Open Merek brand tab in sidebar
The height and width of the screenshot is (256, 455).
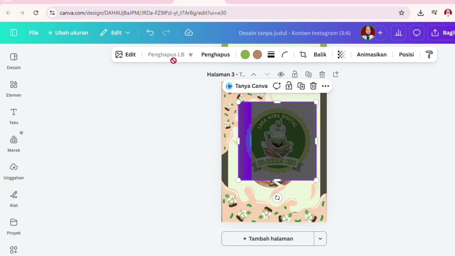click(x=14, y=144)
